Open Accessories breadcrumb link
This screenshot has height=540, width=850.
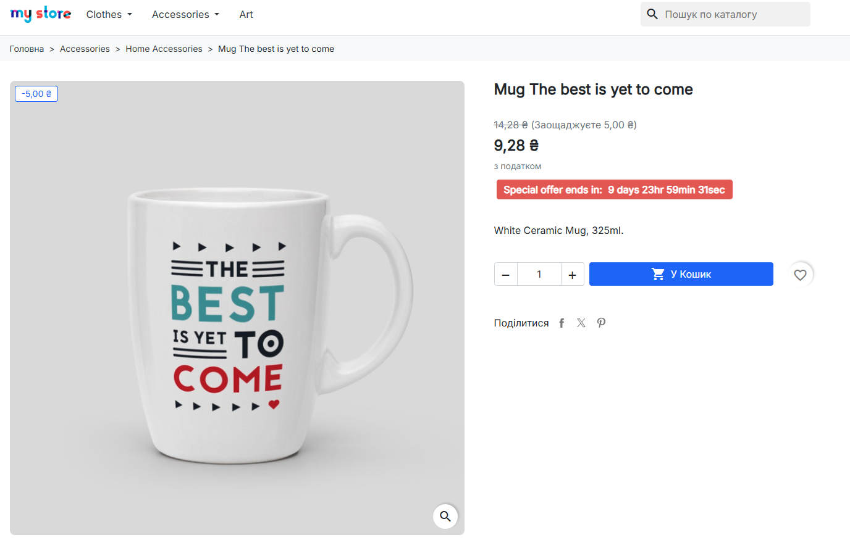85,49
